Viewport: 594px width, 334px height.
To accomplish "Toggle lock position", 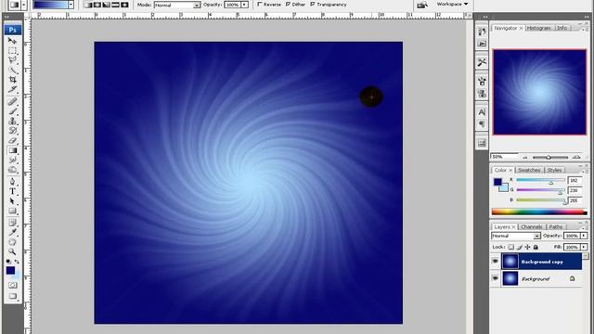I will [527, 247].
